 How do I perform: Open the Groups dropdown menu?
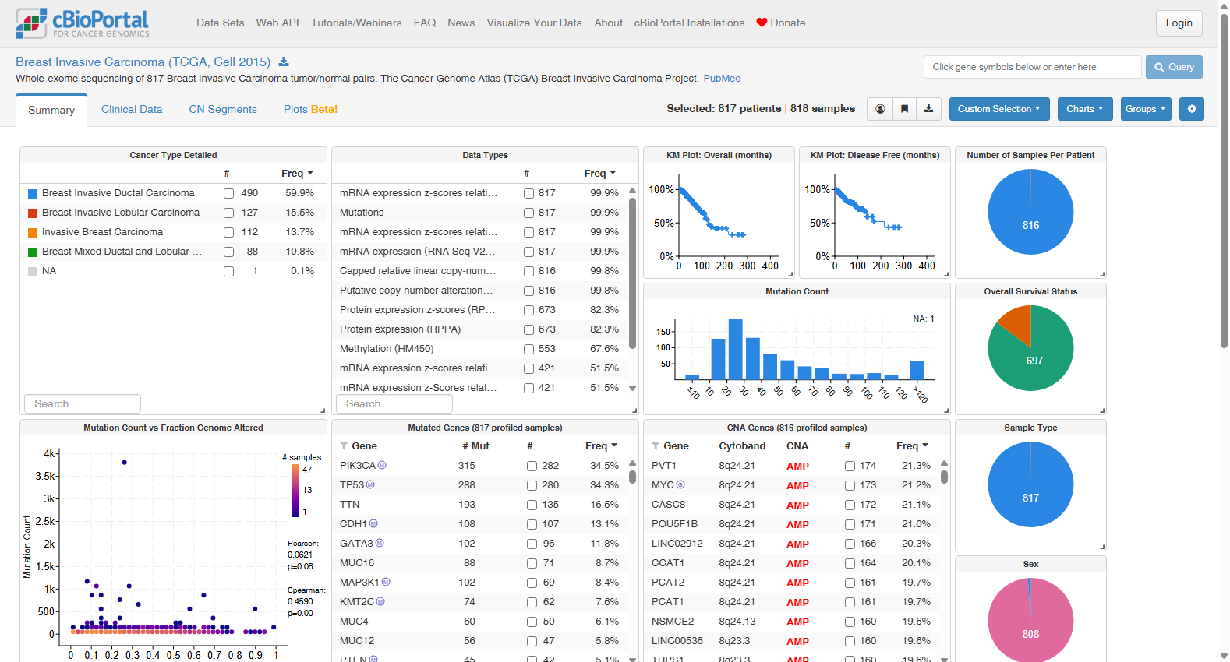tap(1146, 109)
